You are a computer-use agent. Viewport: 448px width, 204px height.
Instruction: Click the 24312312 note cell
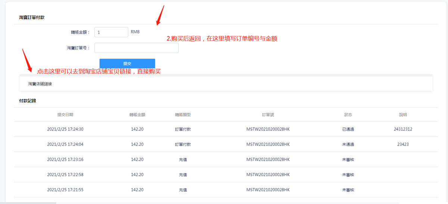point(403,129)
